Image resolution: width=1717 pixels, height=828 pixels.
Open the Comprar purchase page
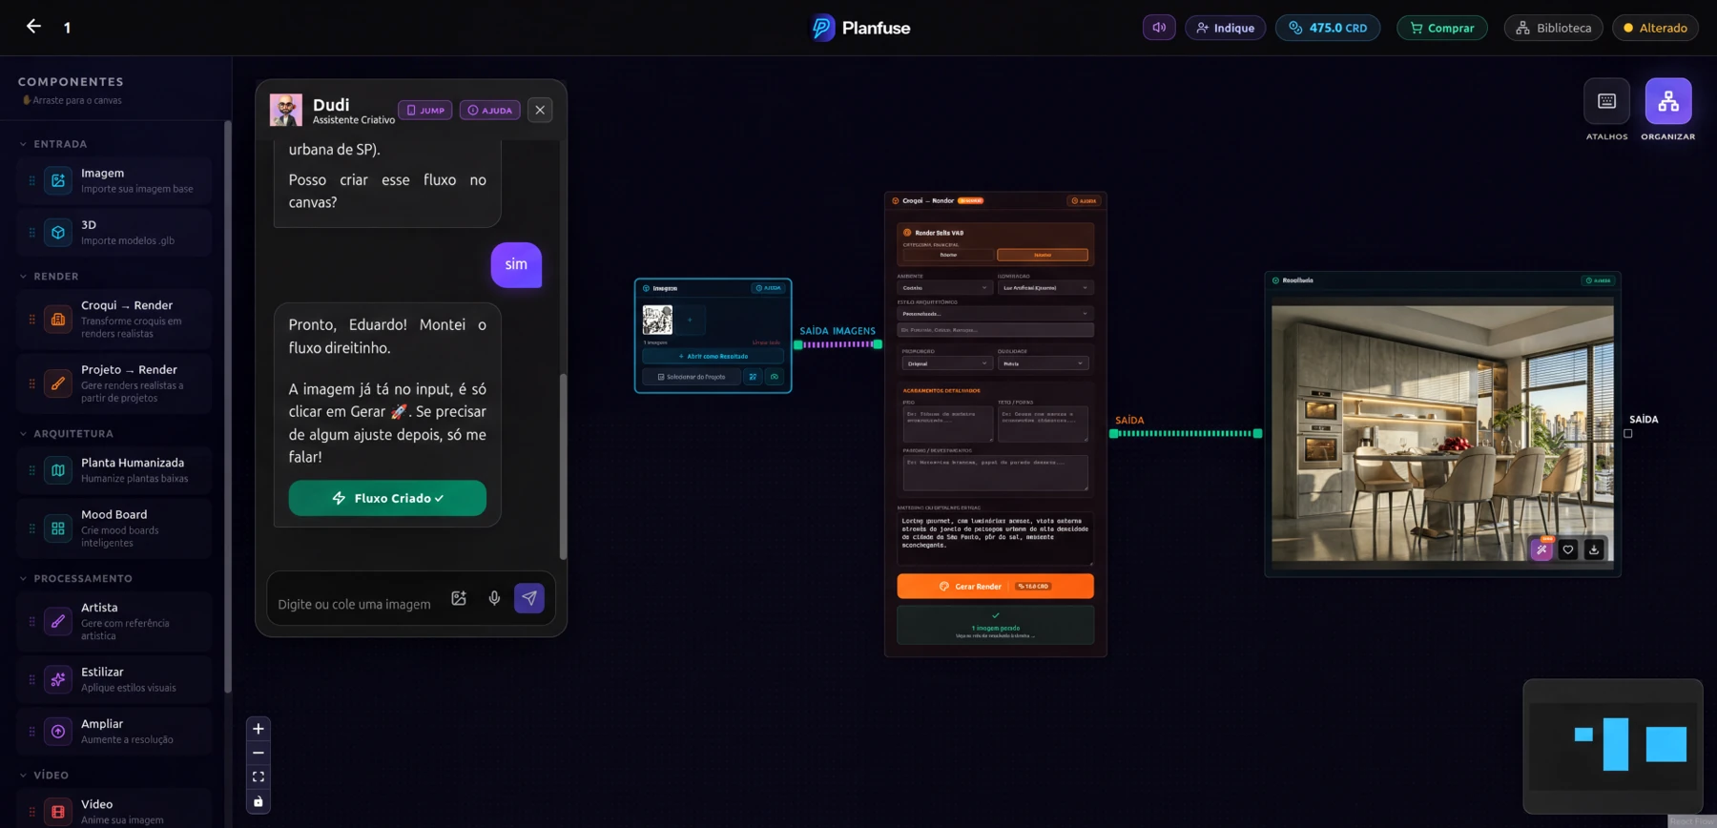click(x=1442, y=28)
